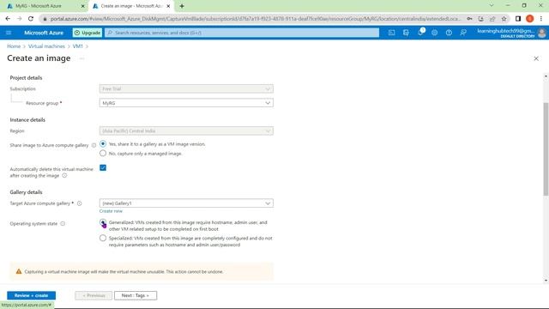Click the account avatar in header
This screenshot has width=549, height=309.
click(x=541, y=33)
